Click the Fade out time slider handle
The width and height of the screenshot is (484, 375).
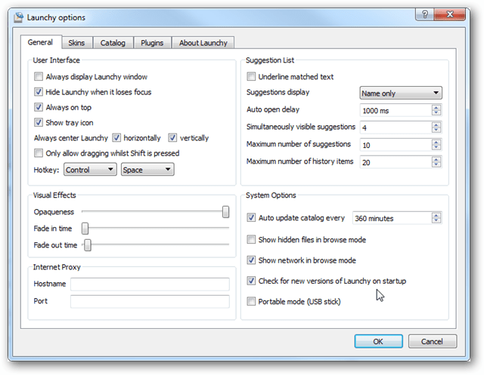pos(88,245)
